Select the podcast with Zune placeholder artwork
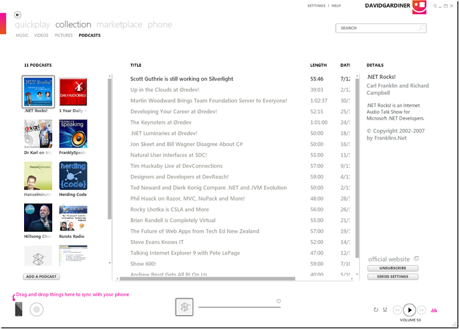Screen dimensions: 459x329 (x=38, y=256)
